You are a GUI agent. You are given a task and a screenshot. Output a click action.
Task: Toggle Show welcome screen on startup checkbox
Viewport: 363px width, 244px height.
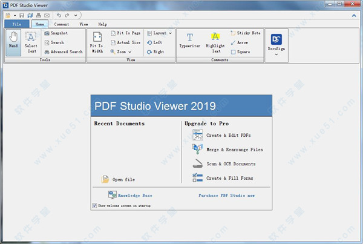94,205
